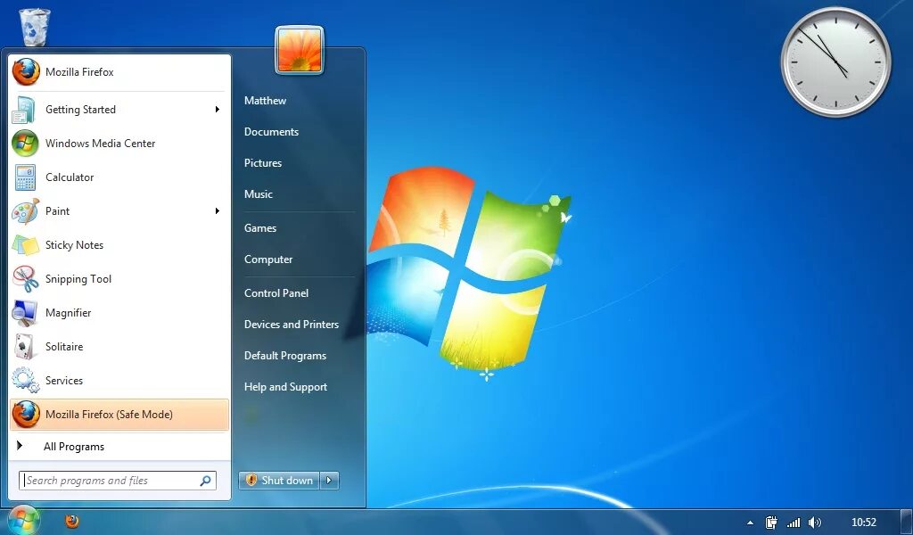
Task: Click Mozilla Firefox (Safe Mode) label
Action: click(x=109, y=415)
